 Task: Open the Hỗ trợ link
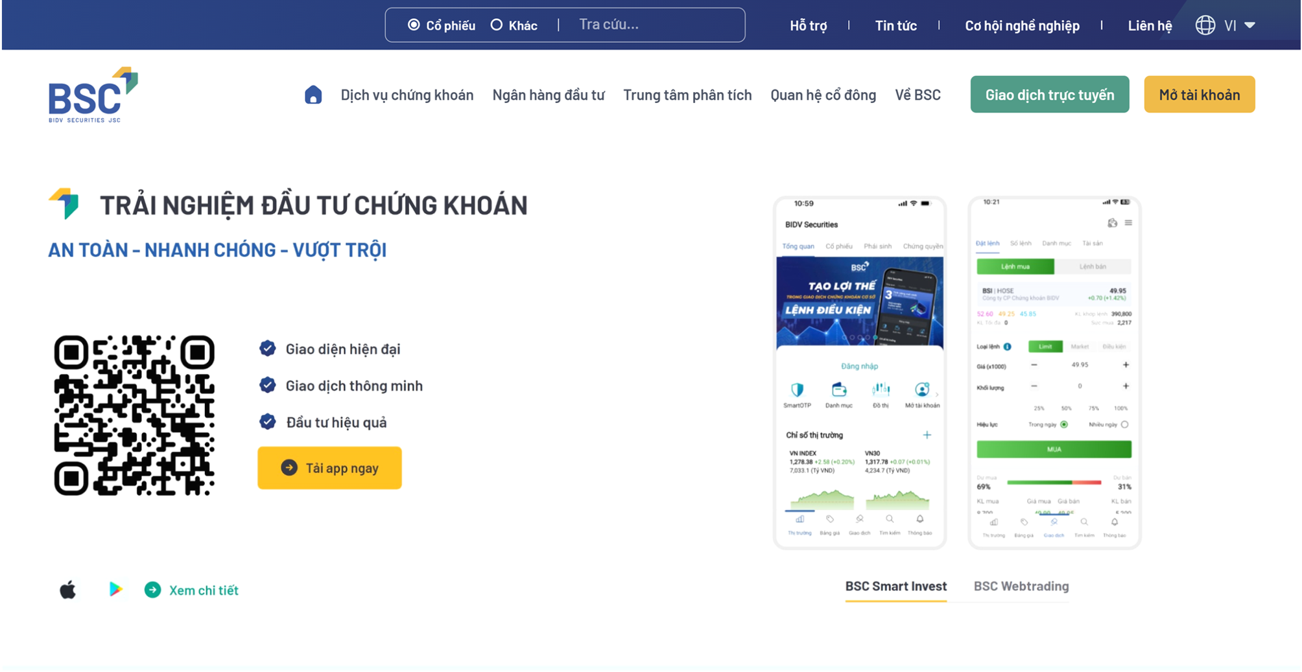click(x=808, y=25)
